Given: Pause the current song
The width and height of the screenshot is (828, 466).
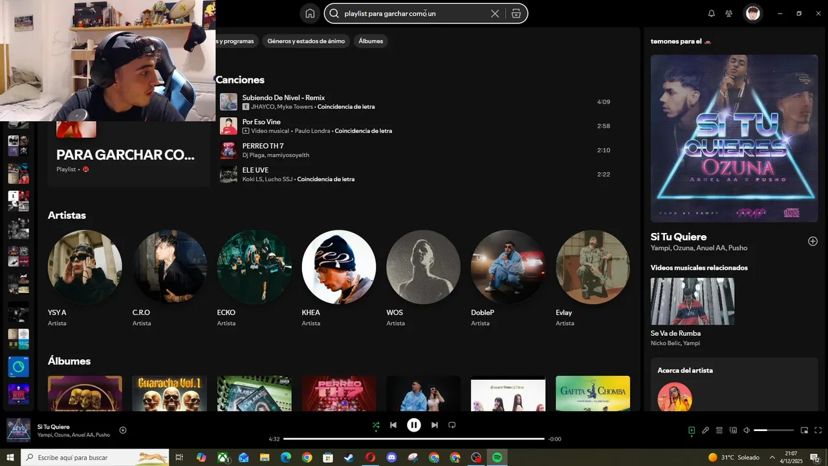Looking at the screenshot, I should point(414,425).
